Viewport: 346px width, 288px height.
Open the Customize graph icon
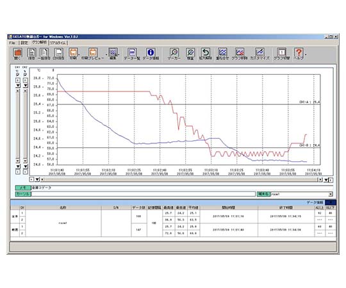pos(259,52)
